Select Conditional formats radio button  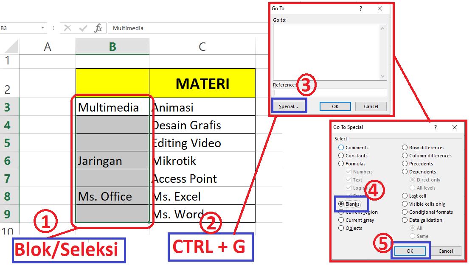coord(405,212)
